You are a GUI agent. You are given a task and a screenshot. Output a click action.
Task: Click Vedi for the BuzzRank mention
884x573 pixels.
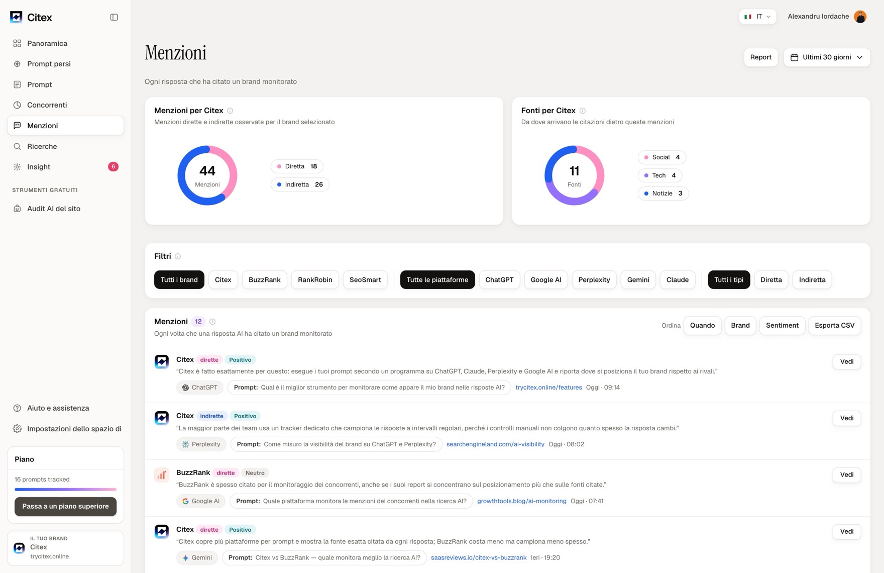(x=846, y=475)
